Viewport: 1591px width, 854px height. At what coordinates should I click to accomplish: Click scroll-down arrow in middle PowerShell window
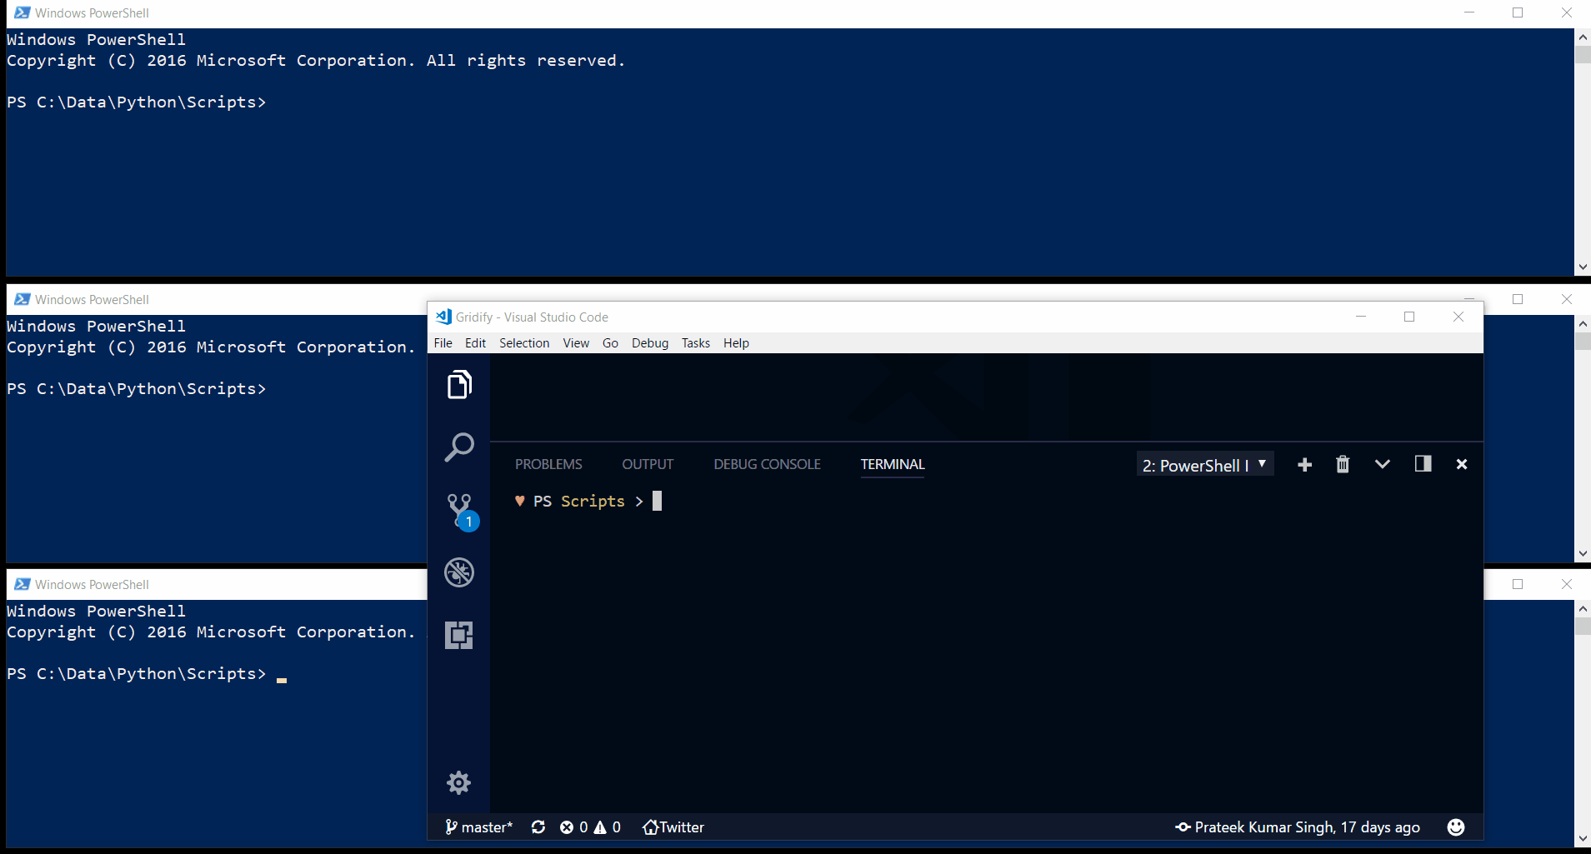pos(1583,553)
